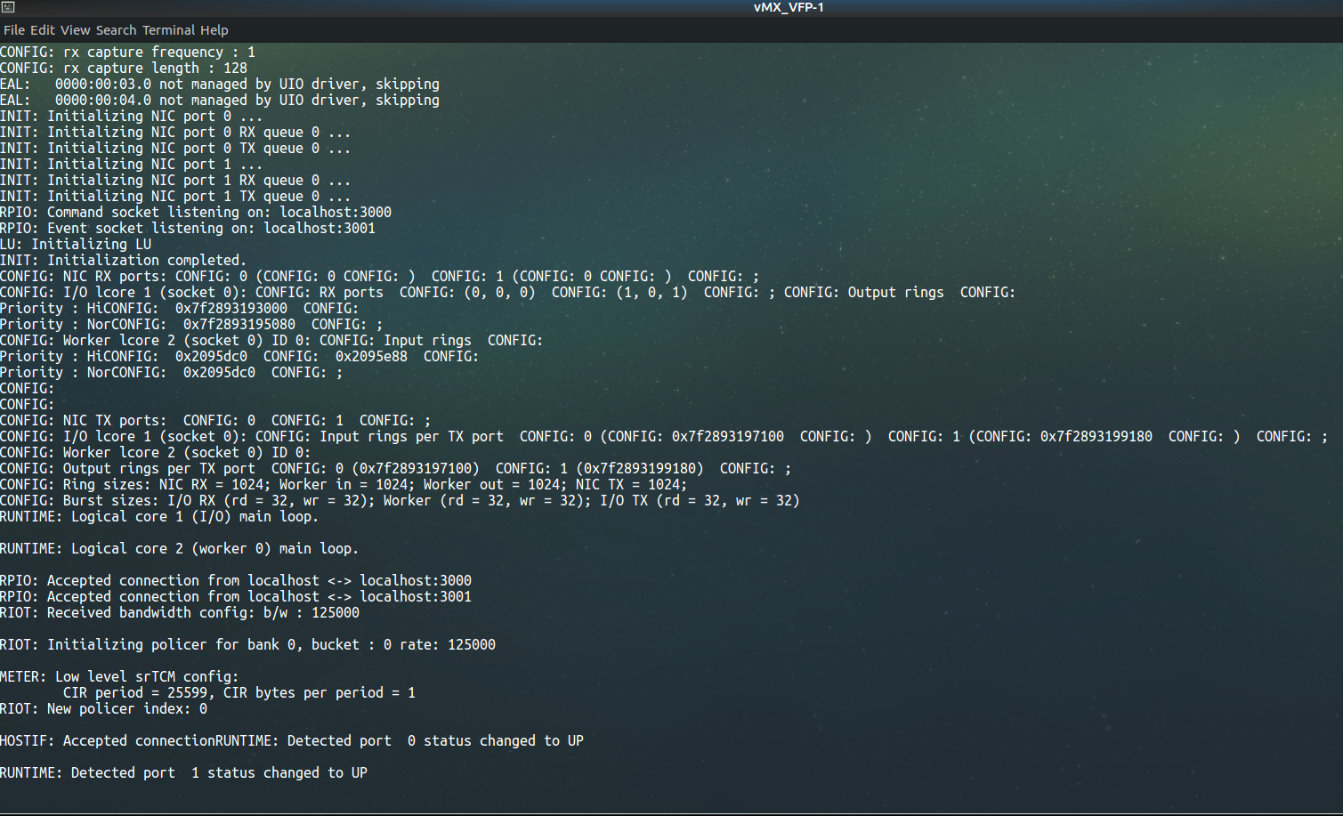
Task: Click the 'LU: Initializing LU' line
Action: tap(76, 245)
